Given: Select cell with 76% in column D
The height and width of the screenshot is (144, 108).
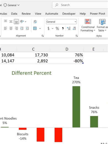Looking at the screenshot, I should [x=67, y=55].
